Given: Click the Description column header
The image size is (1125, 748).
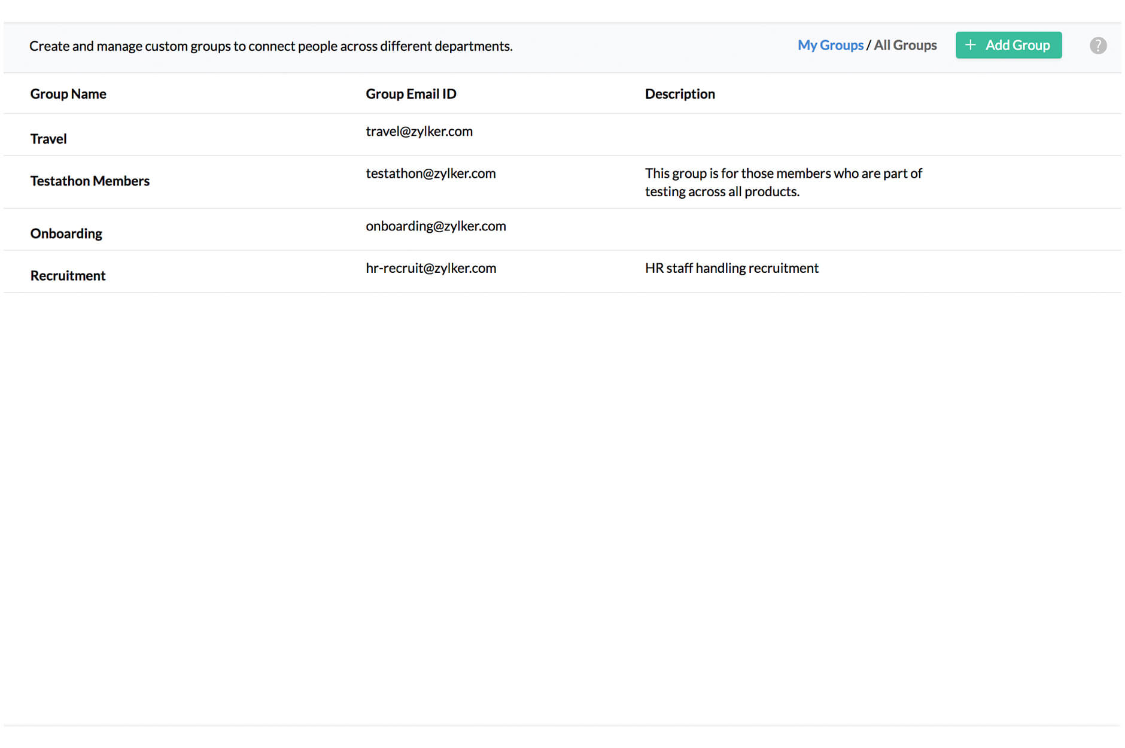Looking at the screenshot, I should pyautogui.click(x=680, y=93).
